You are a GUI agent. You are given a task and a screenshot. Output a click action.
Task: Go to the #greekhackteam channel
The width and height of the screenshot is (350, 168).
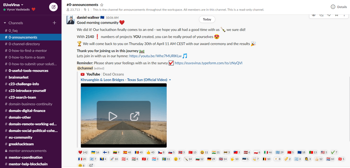click(x=31, y=144)
